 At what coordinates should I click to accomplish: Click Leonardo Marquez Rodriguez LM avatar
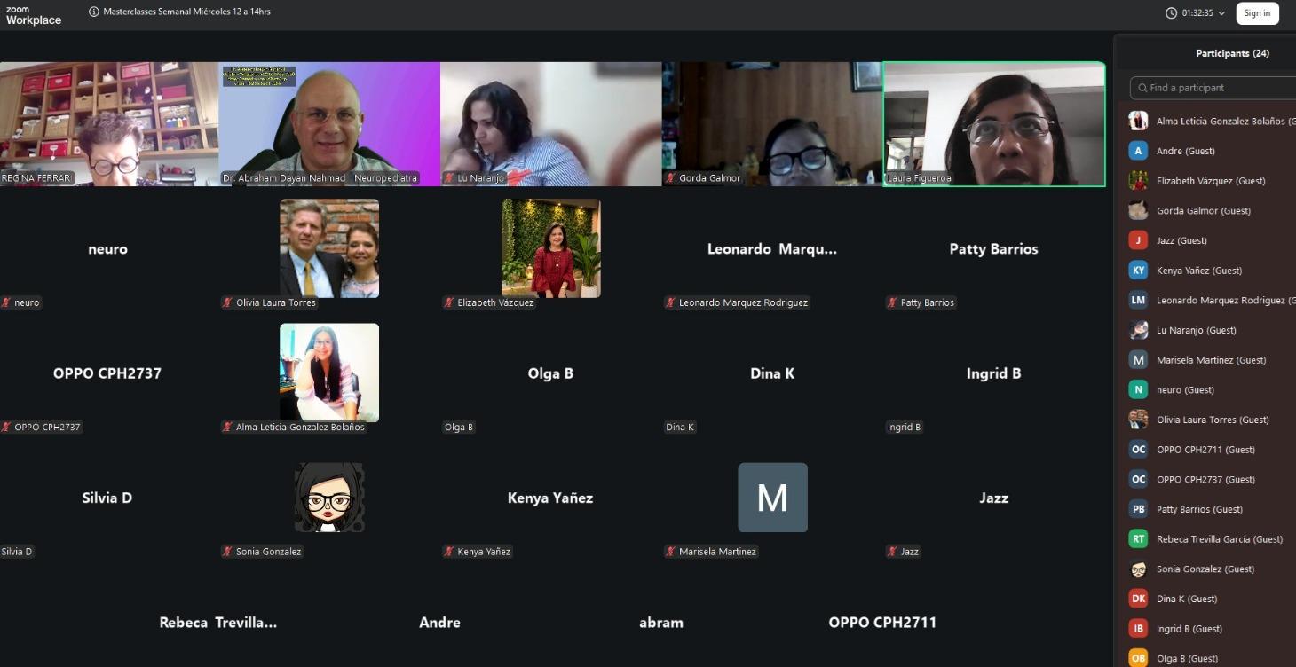(x=1138, y=300)
